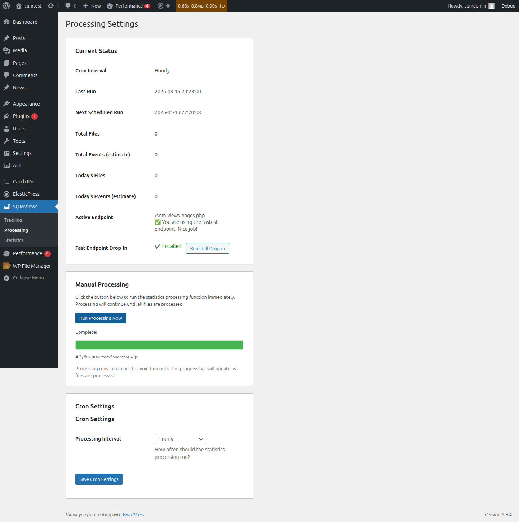
Task: Click the Settings sliders icon
Action: (6, 153)
